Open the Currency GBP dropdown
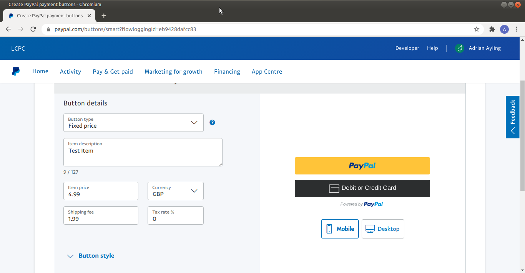 coord(176,191)
